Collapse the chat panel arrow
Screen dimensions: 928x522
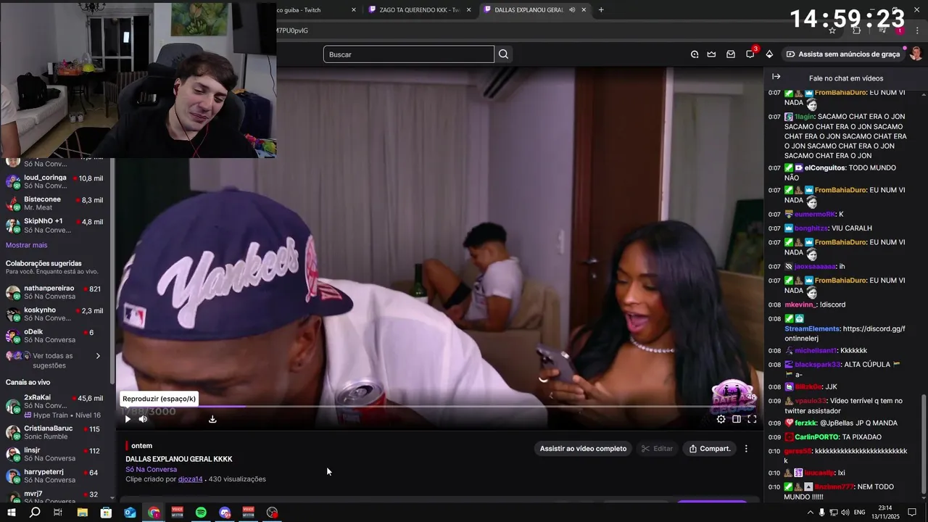(776, 77)
